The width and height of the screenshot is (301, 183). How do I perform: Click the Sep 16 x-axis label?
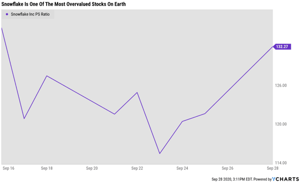coord(8,168)
